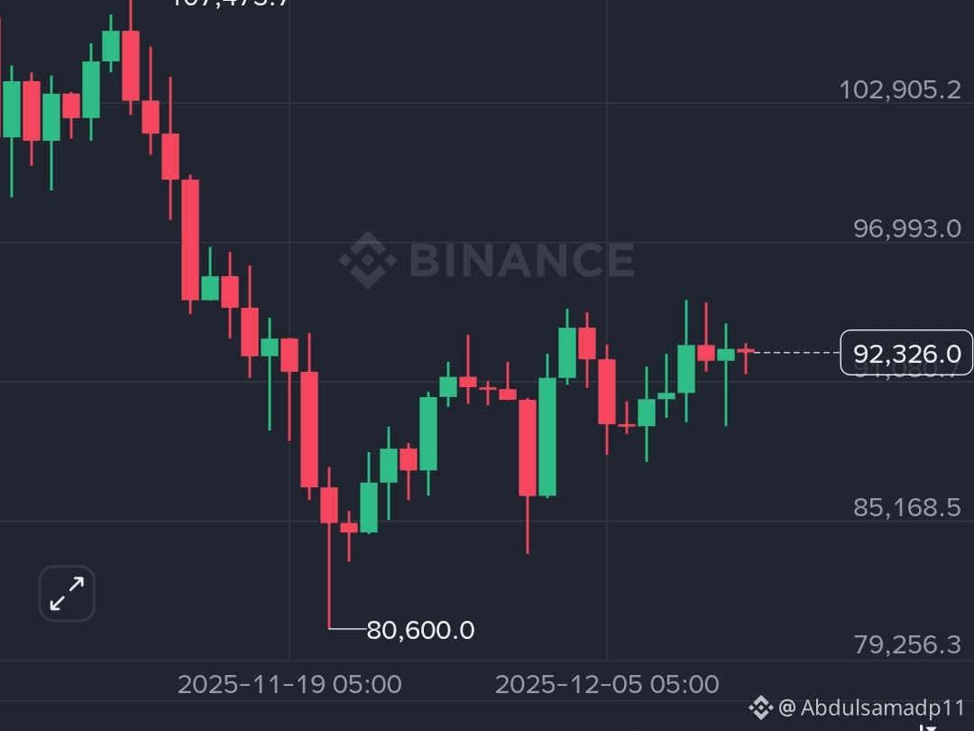Click the 96,993.0 price axis label
This screenshot has width=974, height=731.
(x=907, y=229)
